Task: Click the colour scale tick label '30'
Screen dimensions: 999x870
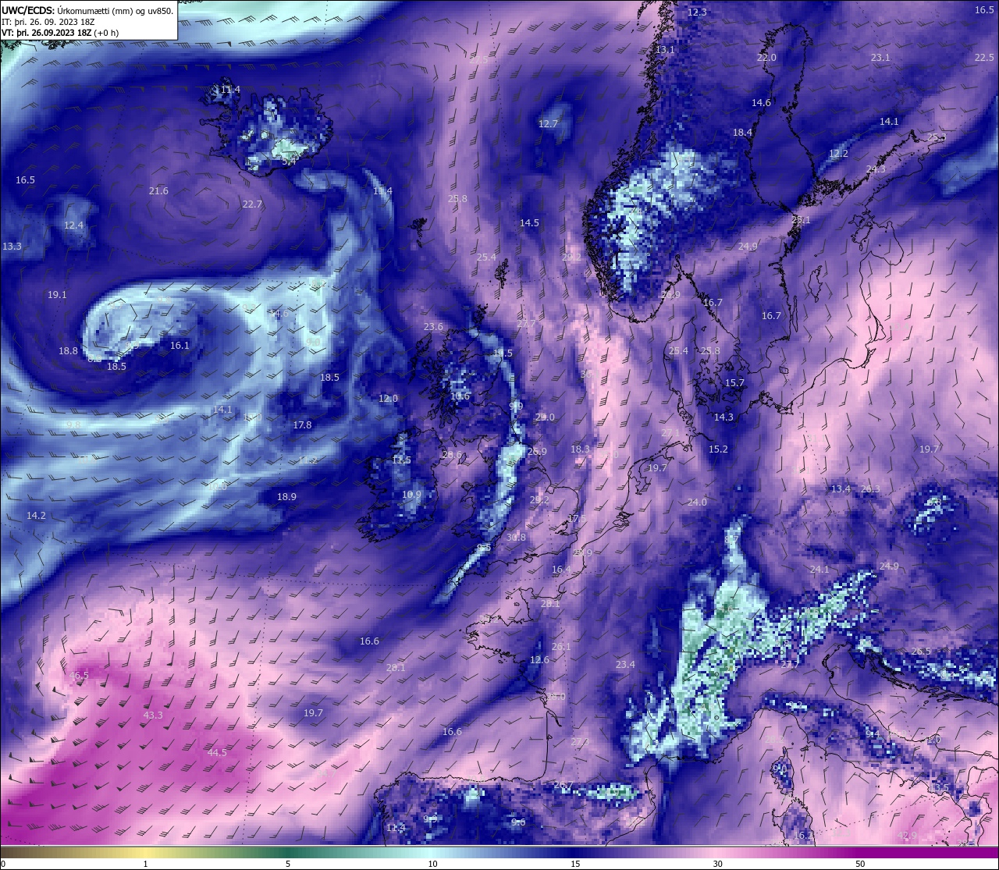Action: (x=717, y=864)
